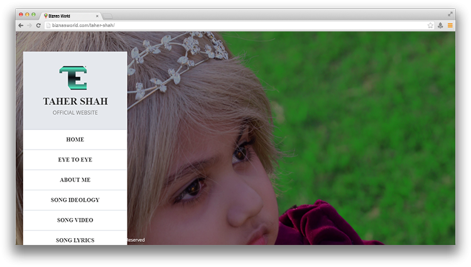The height and width of the screenshot is (267, 471).
Task: Open the SONG VIDEO section
Action: pos(75,220)
